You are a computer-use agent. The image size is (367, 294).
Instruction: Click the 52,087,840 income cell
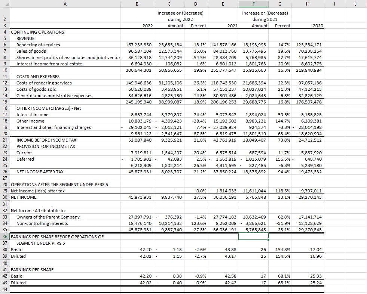tap(137, 140)
